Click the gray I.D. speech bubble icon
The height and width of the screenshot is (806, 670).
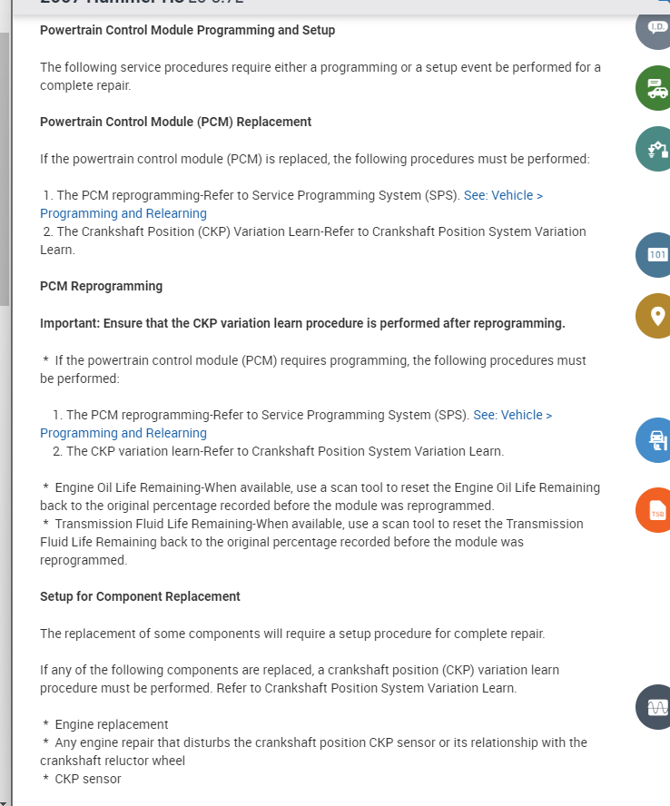pos(655,28)
